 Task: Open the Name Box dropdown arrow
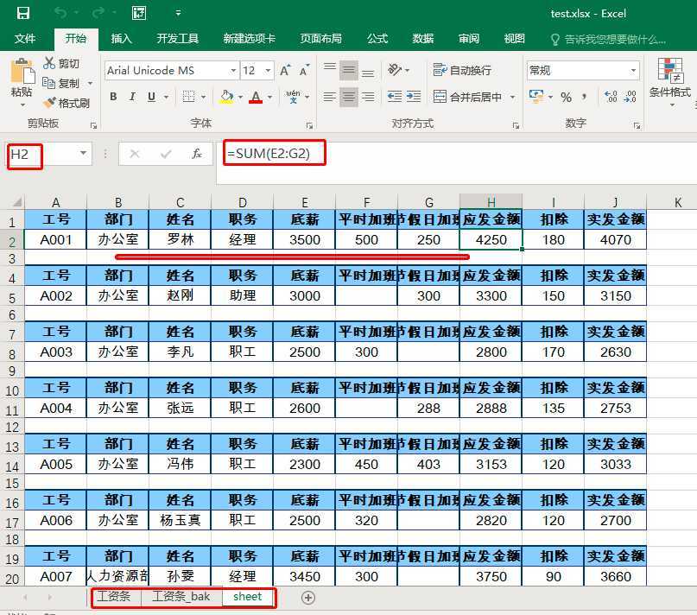click(x=84, y=154)
